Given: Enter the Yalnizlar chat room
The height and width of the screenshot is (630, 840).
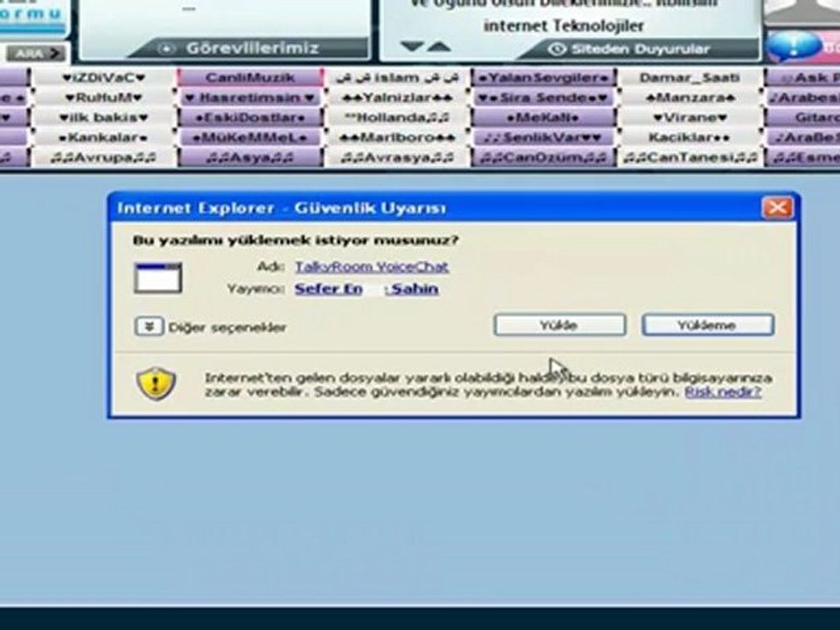Looking at the screenshot, I should (x=397, y=97).
